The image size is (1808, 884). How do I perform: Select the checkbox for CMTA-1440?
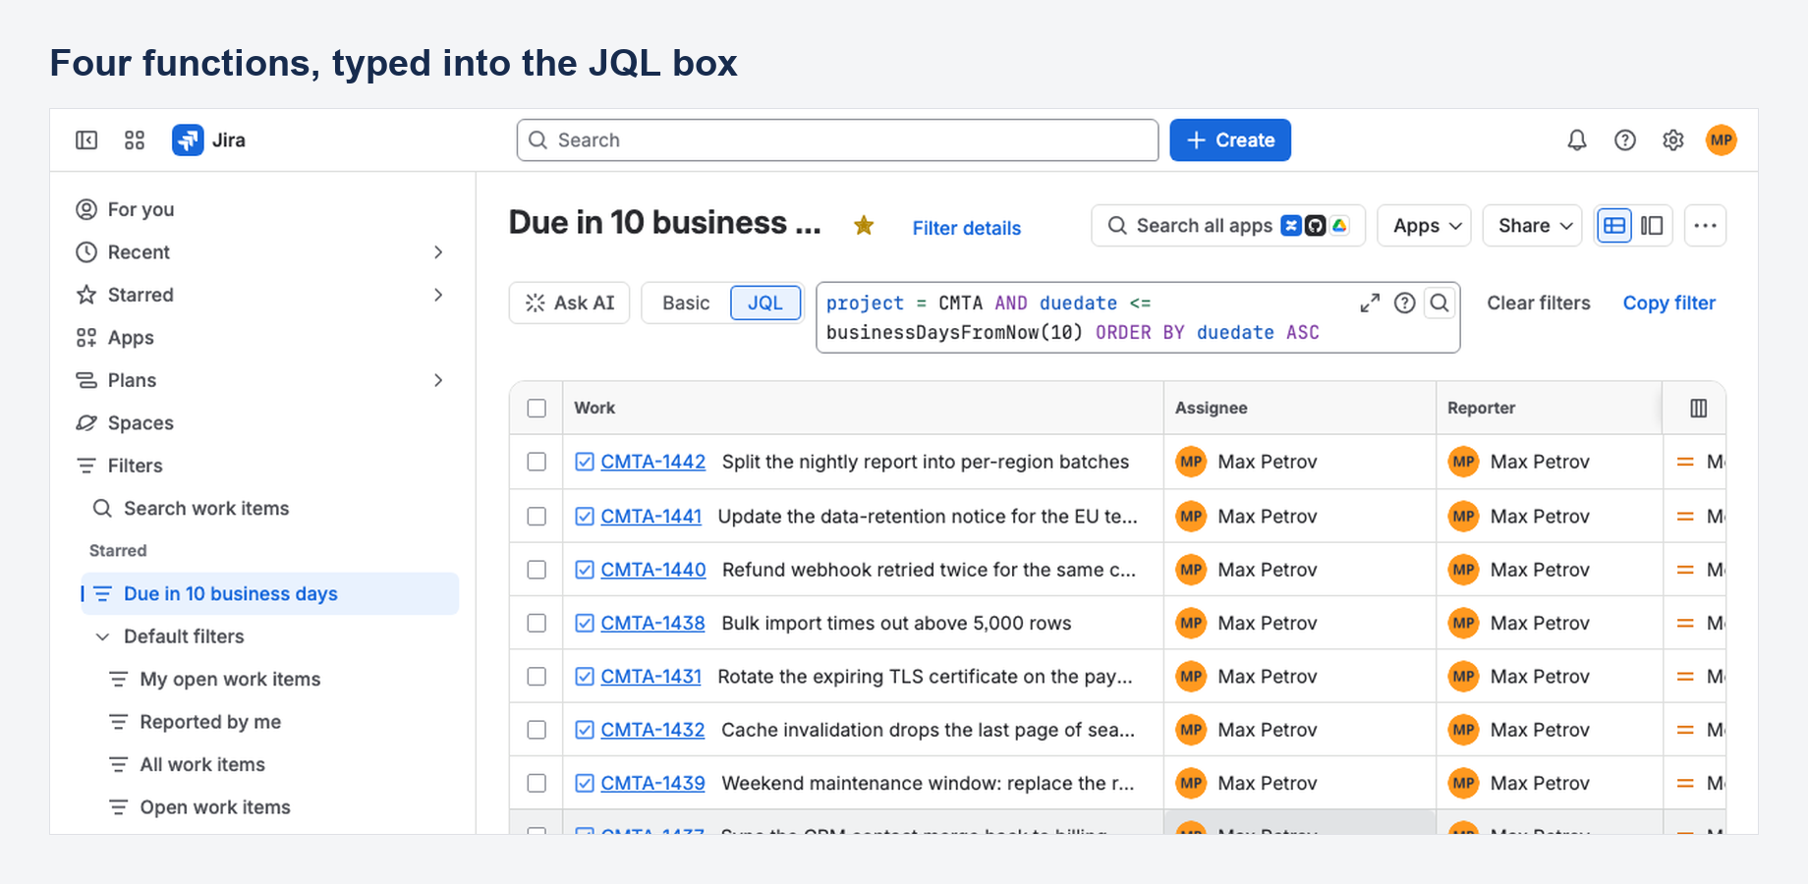pos(537,570)
